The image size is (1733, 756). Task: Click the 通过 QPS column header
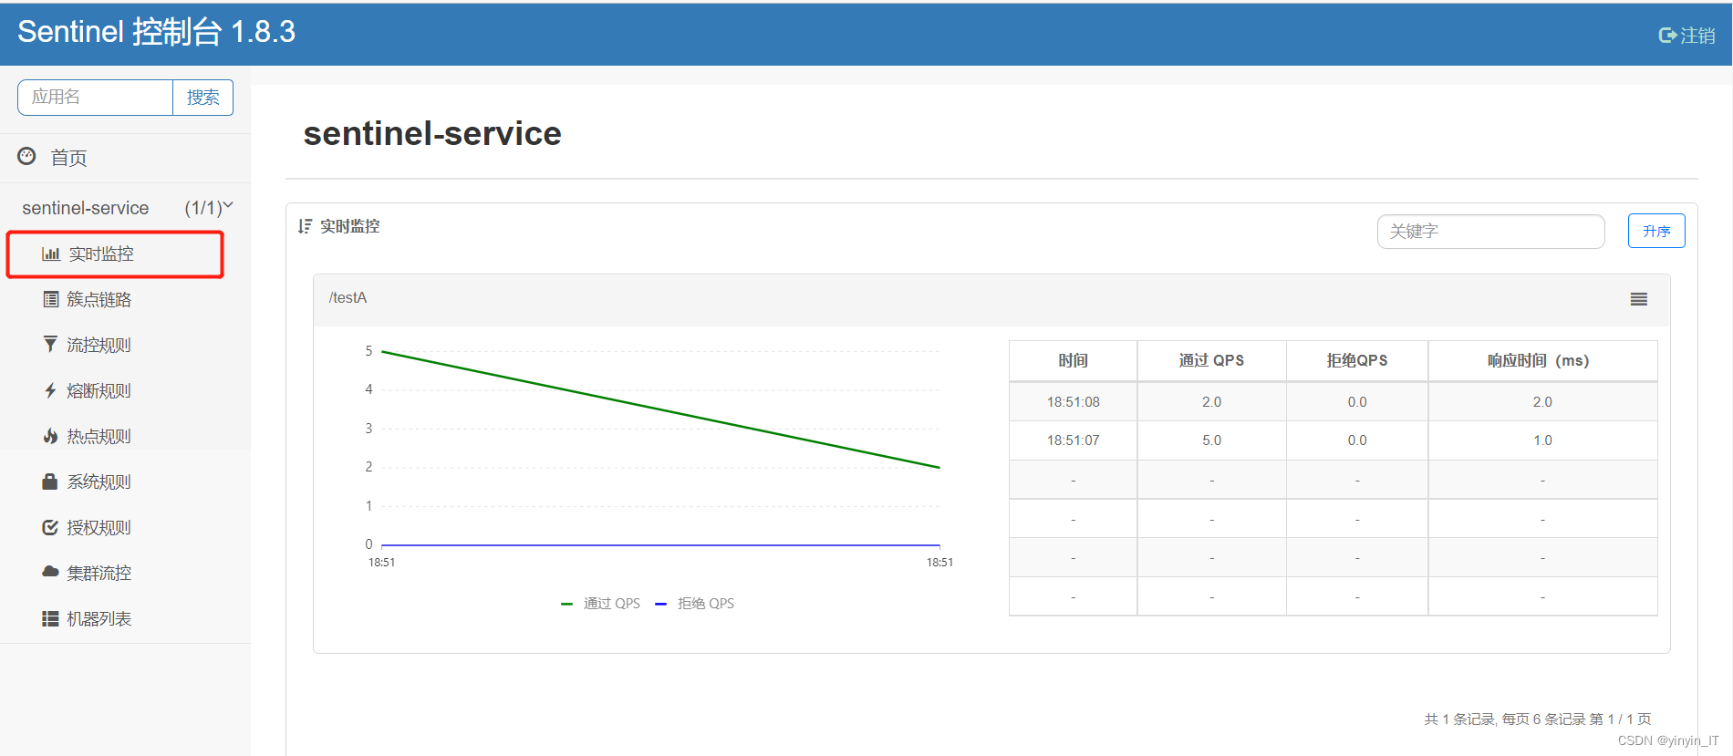[x=1211, y=360]
